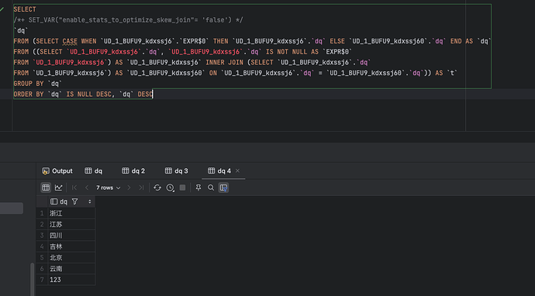Open find in results magnifier
This screenshot has width=535, height=296.
pyautogui.click(x=211, y=188)
